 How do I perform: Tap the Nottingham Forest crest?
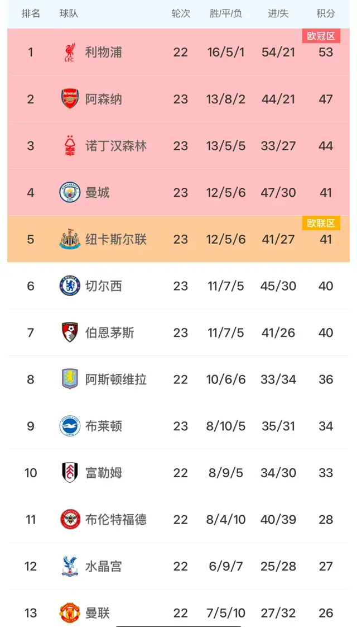(x=70, y=146)
